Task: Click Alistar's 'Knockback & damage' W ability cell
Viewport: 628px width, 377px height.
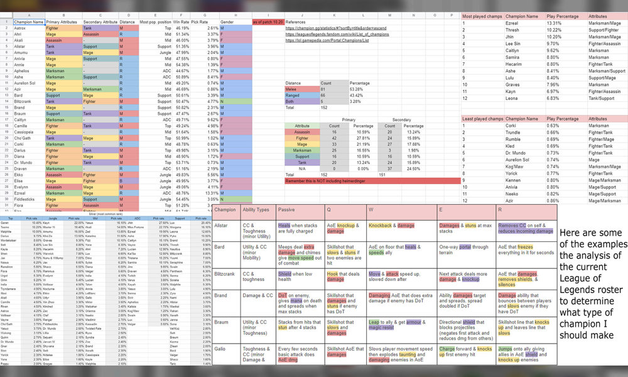Action: (401, 231)
